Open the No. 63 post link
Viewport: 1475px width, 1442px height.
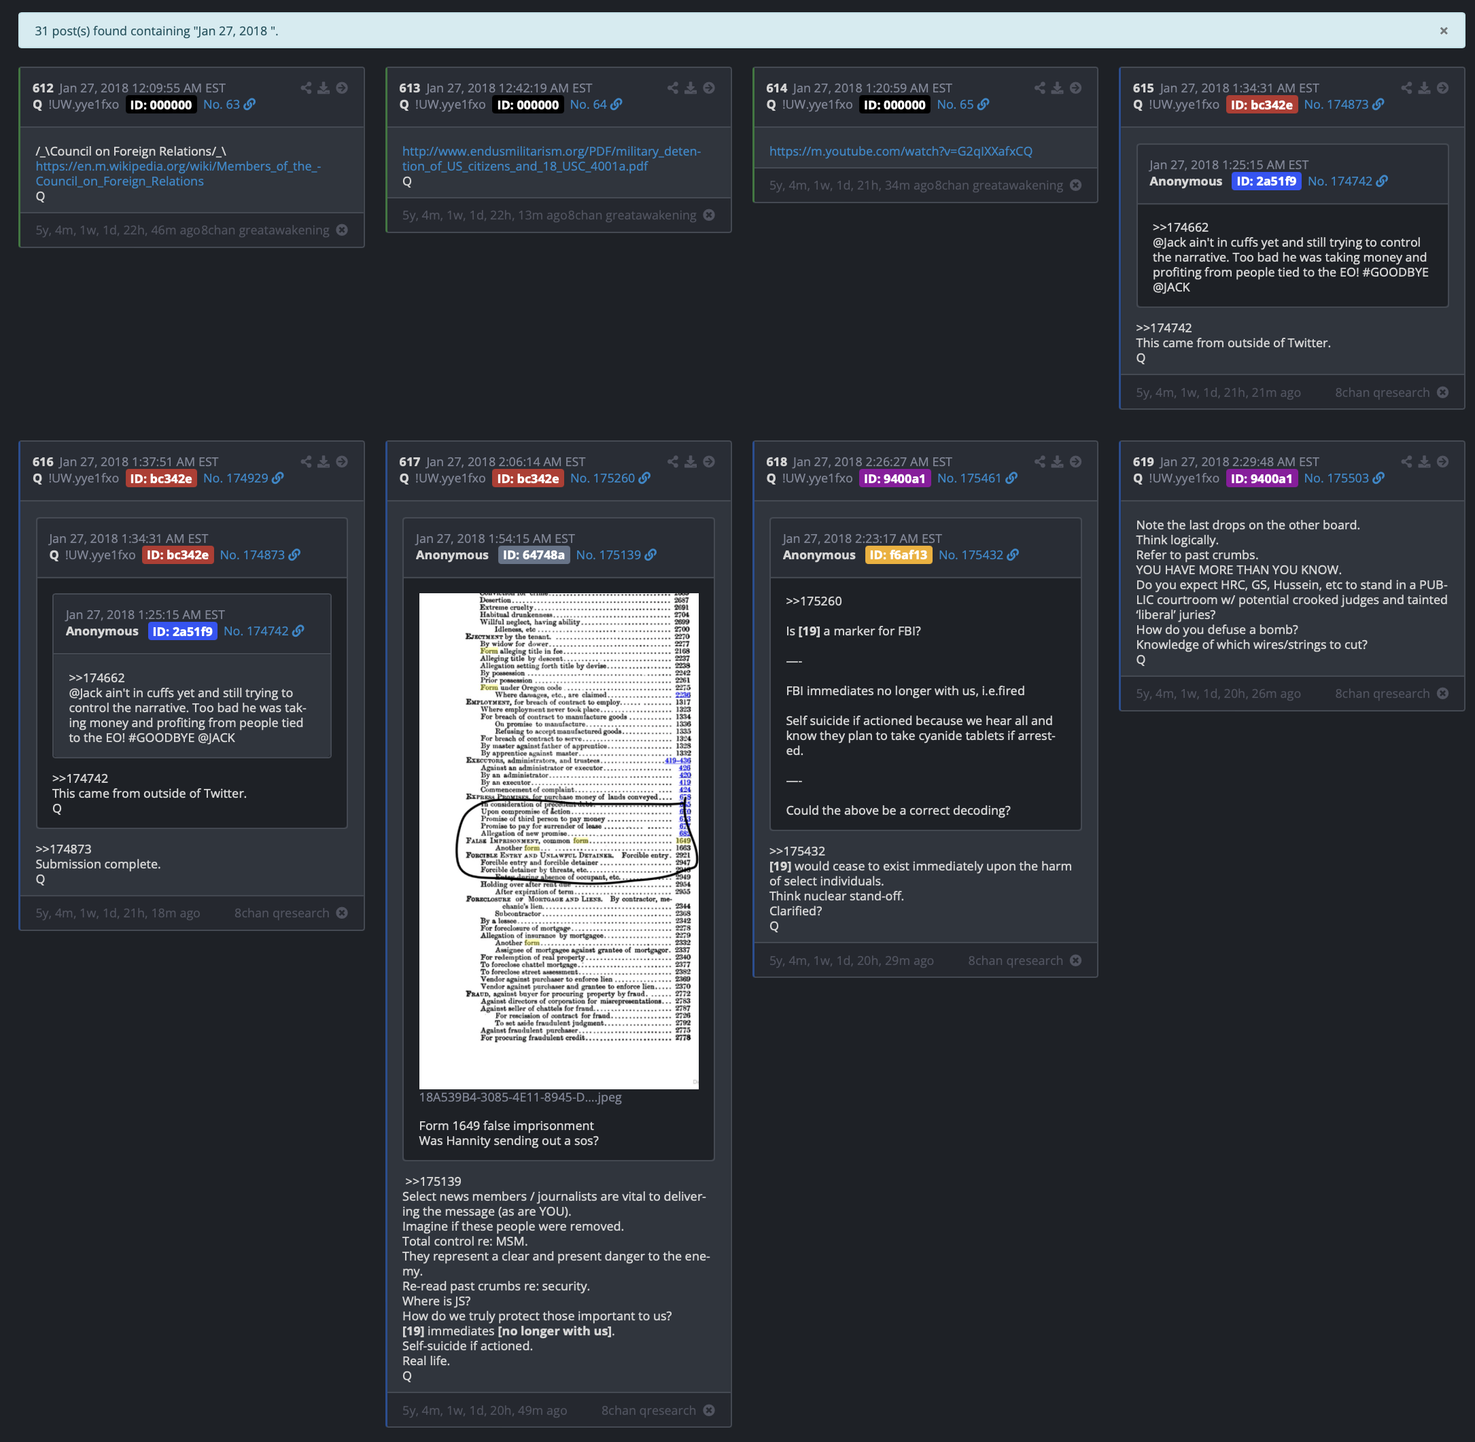(x=229, y=105)
